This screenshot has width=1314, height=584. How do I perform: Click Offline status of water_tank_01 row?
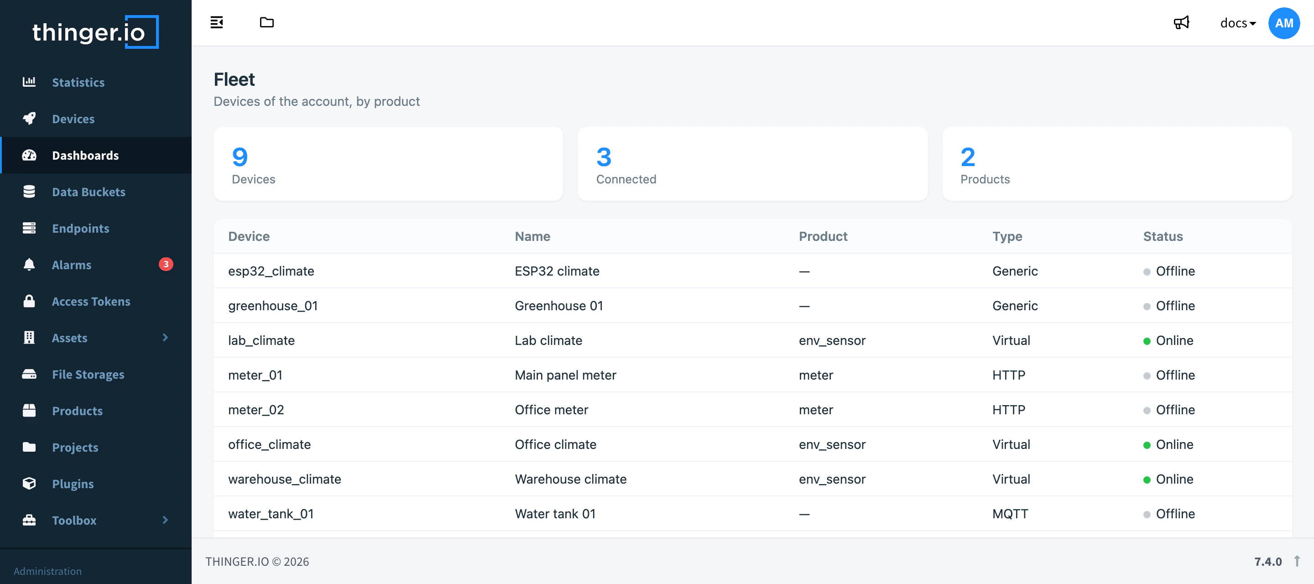(x=1169, y=514)
